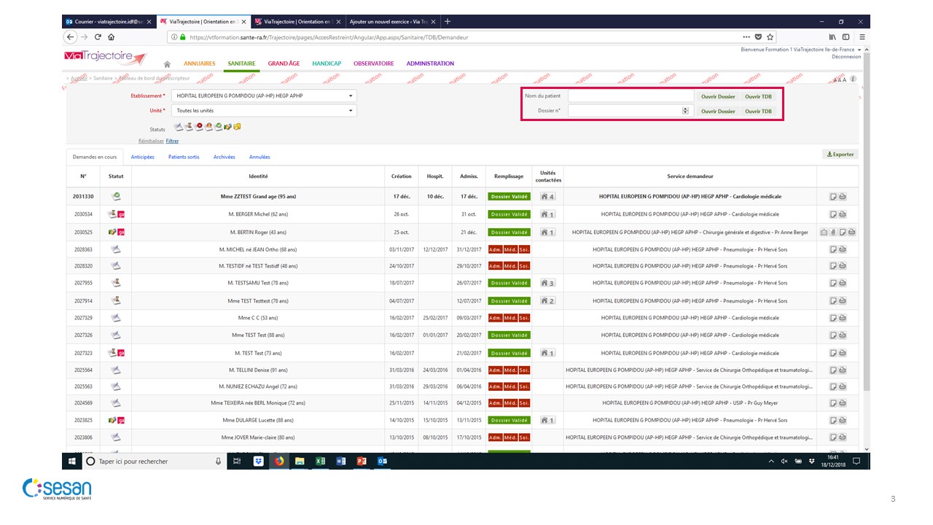Bookmark this page with the star icon
Viewport: 933px width, 525px height.
770,37
